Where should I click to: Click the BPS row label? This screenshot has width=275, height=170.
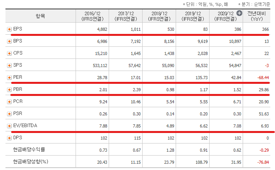coord(18,41)
